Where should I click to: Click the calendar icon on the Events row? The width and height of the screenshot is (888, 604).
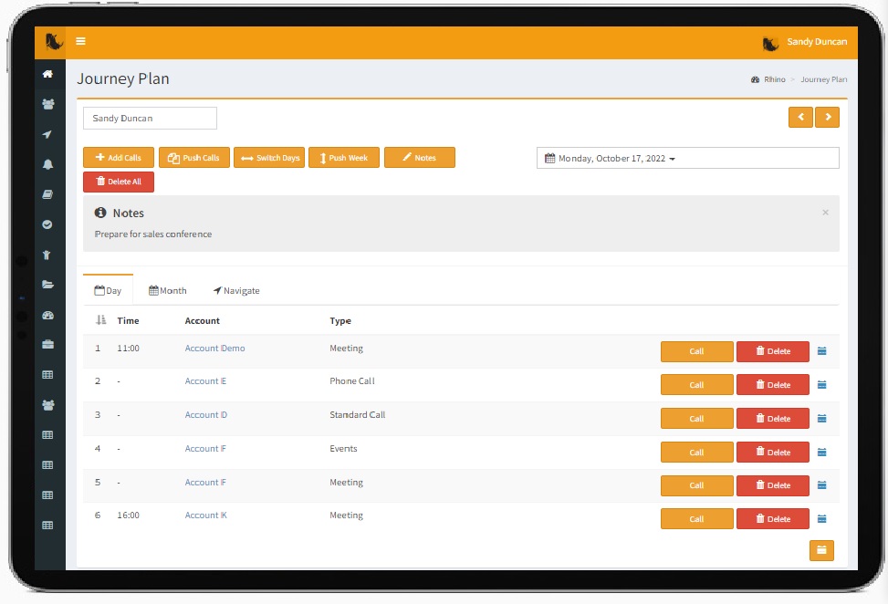[822, 453]
